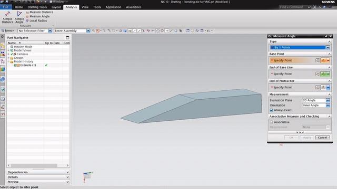337x189 pixels.
Task: Open Point Dialog for Base Point
Action: pos(318,60)
